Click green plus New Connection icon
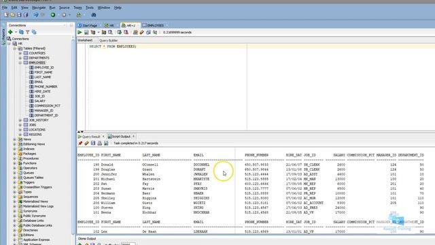 (x=10, y=32)
